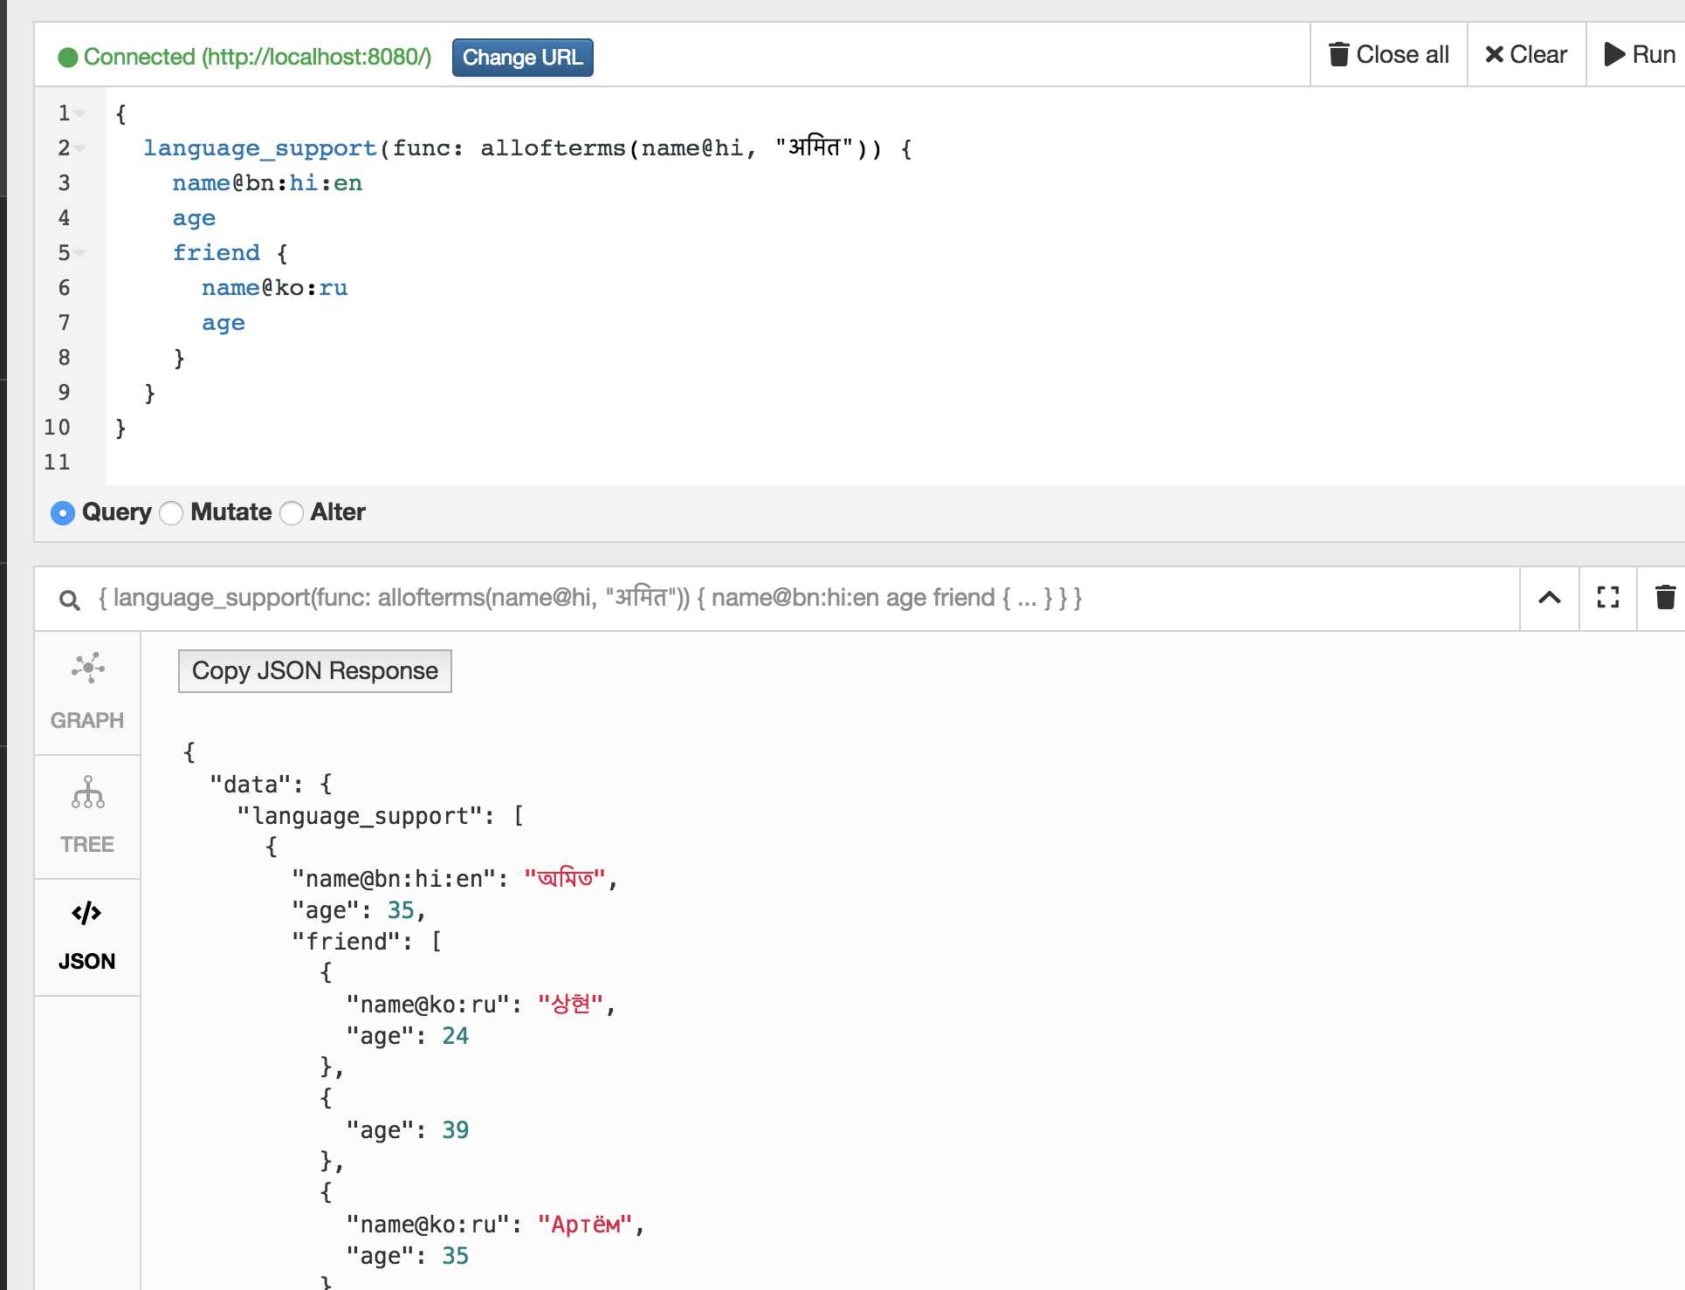The height and width of the screenshot is (1290, 1685).
Task: Collapse the result frame with chevron icon
Action: point(1550,598)
